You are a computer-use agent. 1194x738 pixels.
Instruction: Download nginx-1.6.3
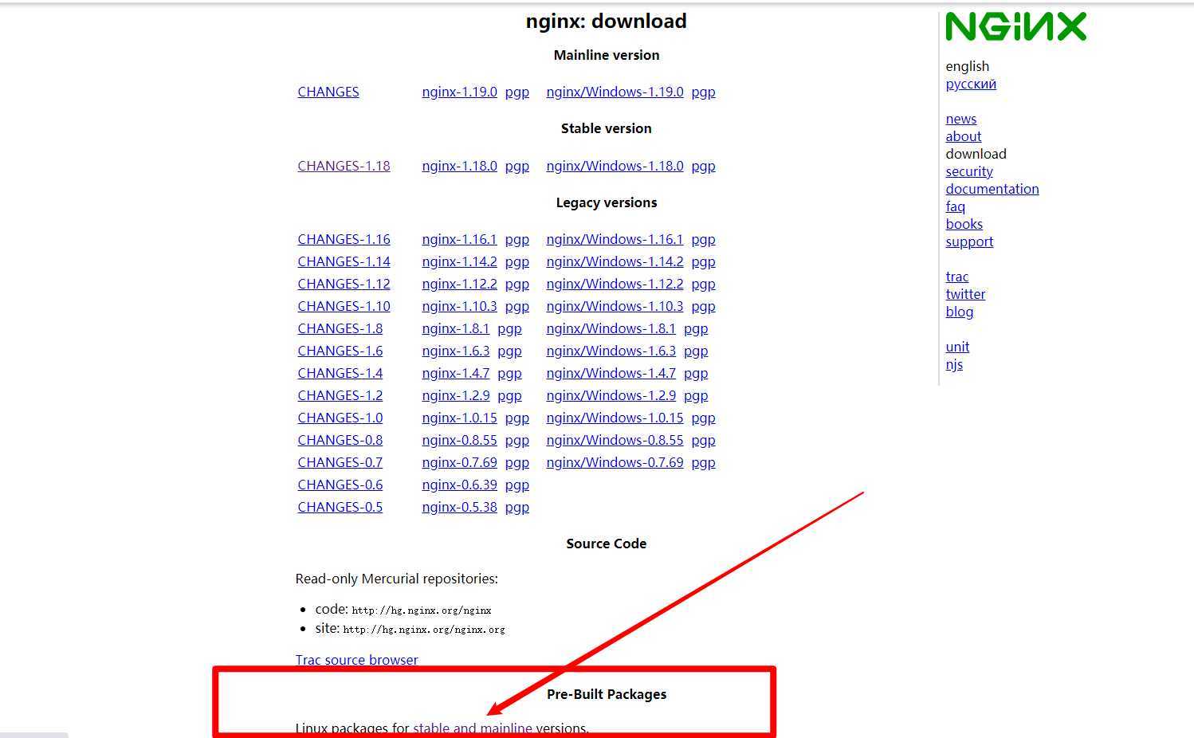(x=455, y=351)
